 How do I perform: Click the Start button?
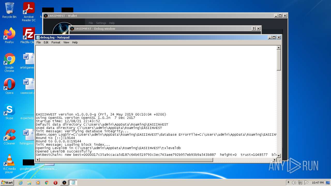coord(7,182)
